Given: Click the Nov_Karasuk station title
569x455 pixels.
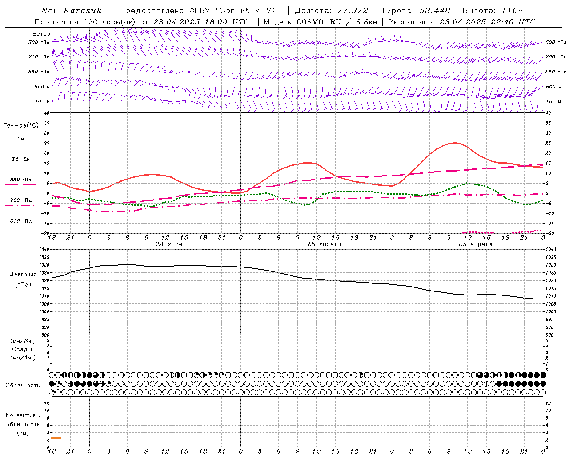Looking at the screenshot, I should click(x=71, y=11).
